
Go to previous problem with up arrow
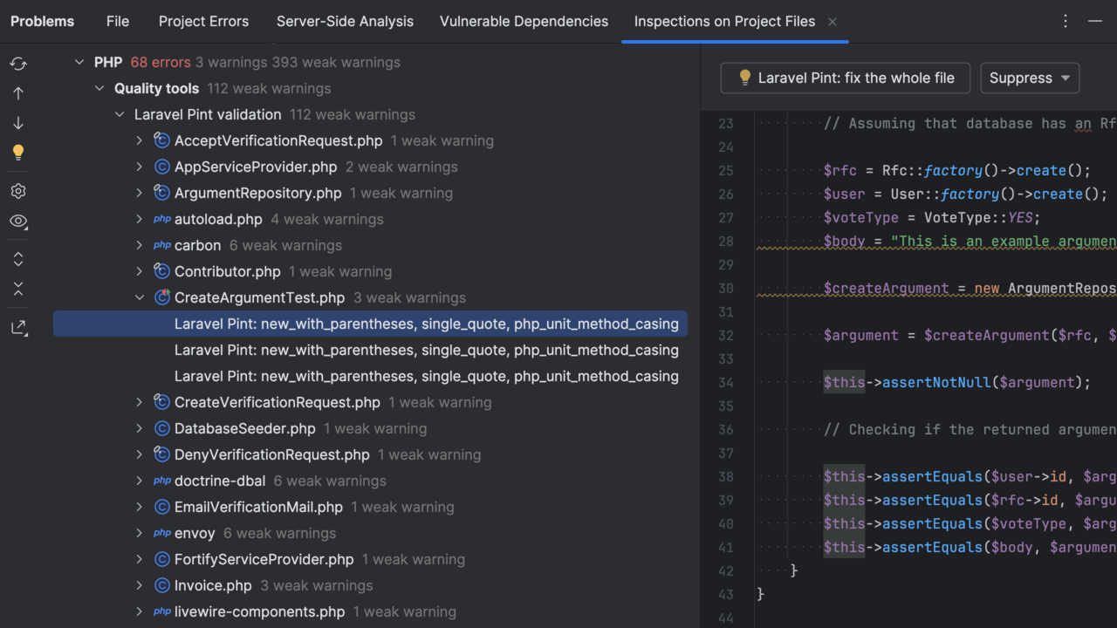coord(18,93)
